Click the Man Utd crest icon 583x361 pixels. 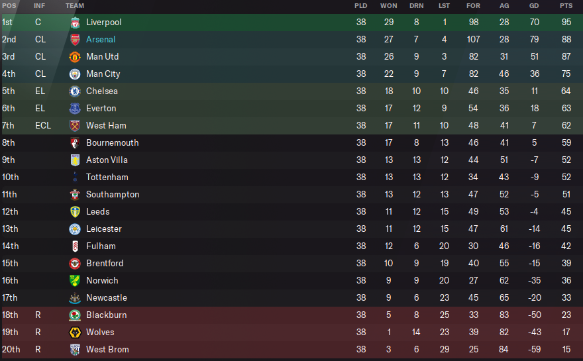click(75, 57)
